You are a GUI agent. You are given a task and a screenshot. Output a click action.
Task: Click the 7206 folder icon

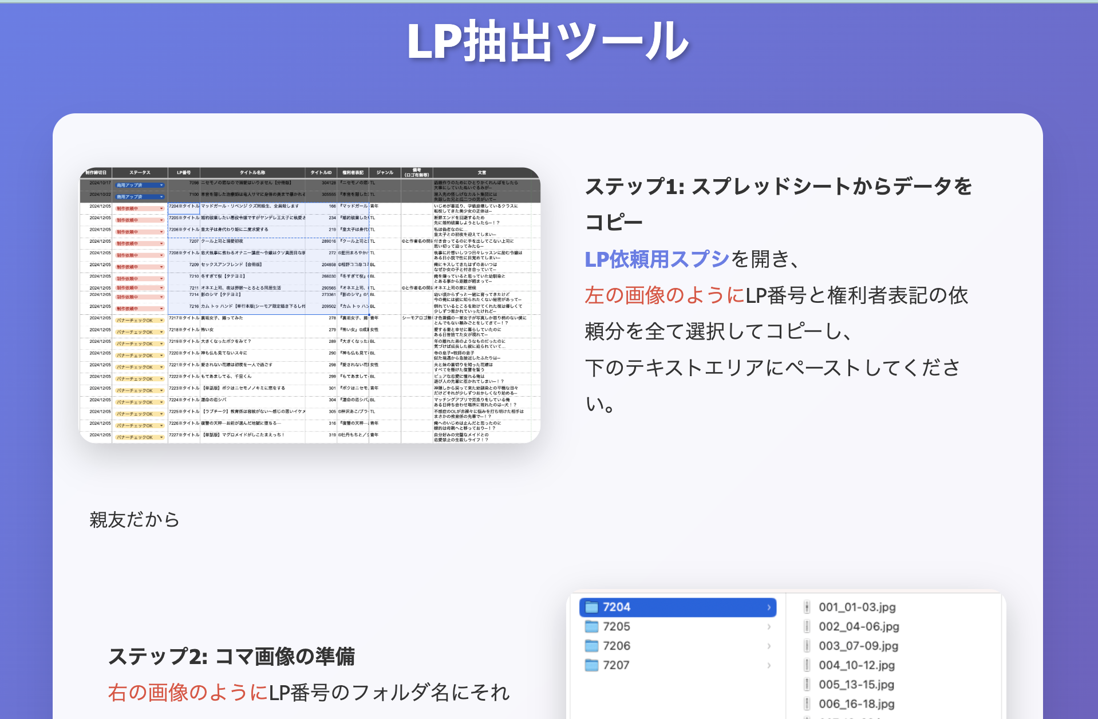pyautogui.click(x=591, y=646)
